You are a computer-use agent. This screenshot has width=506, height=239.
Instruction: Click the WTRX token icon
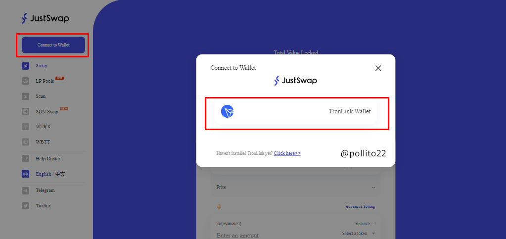tap(26, 127)
